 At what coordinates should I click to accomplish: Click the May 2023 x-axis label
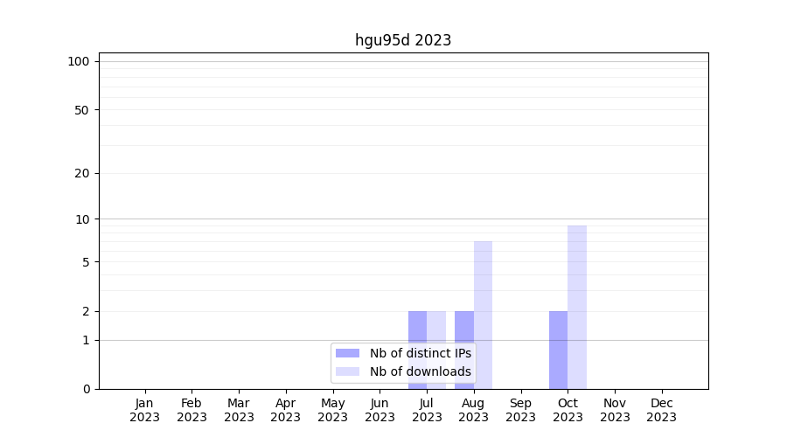click(333, 410)
